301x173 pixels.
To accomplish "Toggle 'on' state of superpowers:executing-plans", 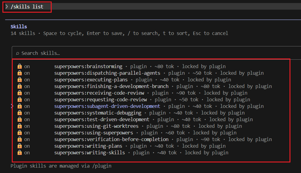I will [27, 80].
